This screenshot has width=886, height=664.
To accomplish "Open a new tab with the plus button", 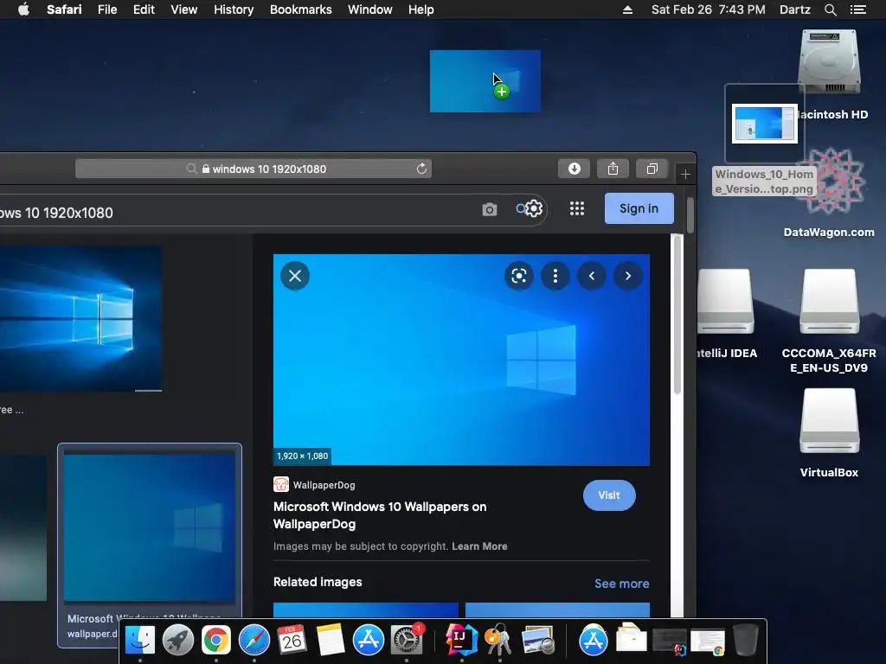I will 685,175.
